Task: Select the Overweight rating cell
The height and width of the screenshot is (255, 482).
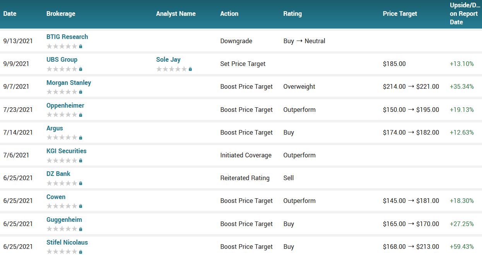Action: 299,86
